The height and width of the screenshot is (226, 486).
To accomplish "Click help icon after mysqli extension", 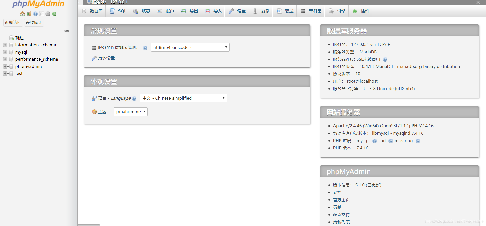I will (375, 141).
